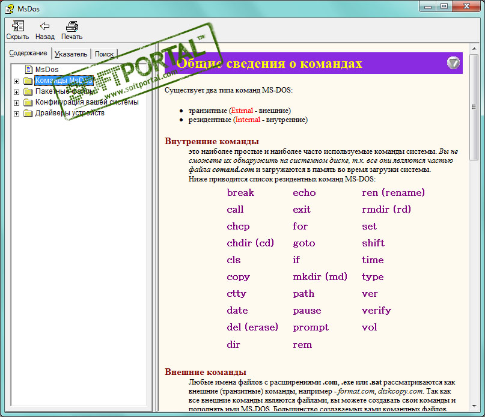
Task: Click content scrollbar up arrow
Action: [x=474, y=49]
